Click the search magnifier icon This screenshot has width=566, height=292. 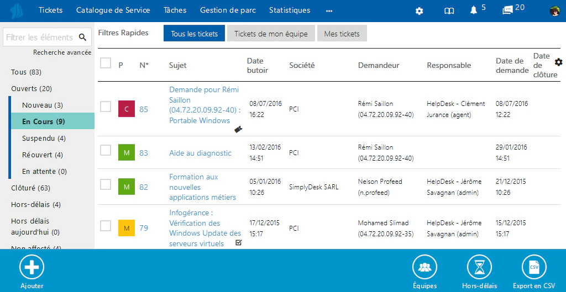pyautogui.click(x=83, y=37)
